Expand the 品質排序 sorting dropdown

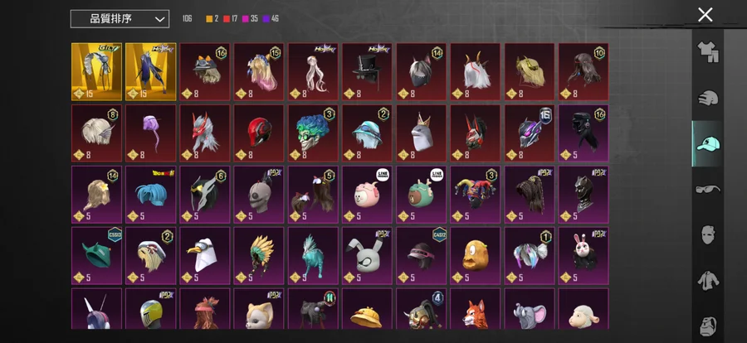click(120, 19)
